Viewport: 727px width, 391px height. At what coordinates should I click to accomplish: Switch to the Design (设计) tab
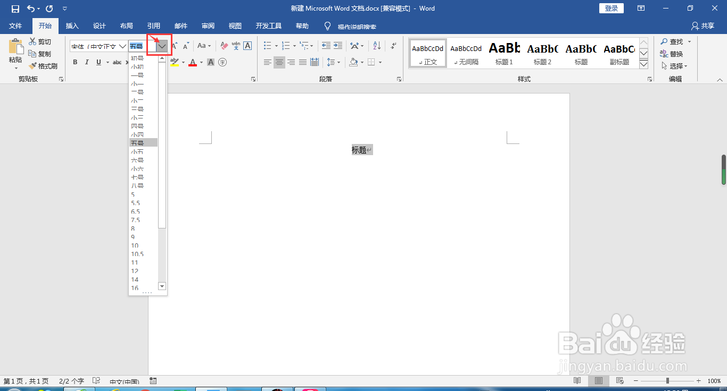pyautogui.click(x=99, y=26)
